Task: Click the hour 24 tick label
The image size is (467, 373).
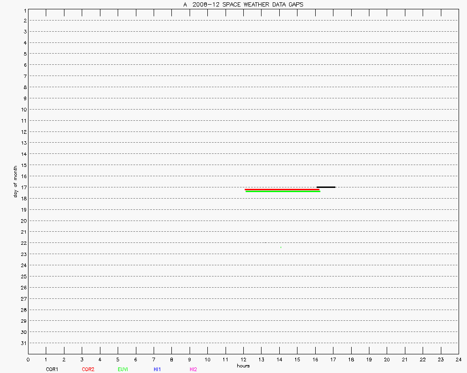Action: (x=459, y=359)
